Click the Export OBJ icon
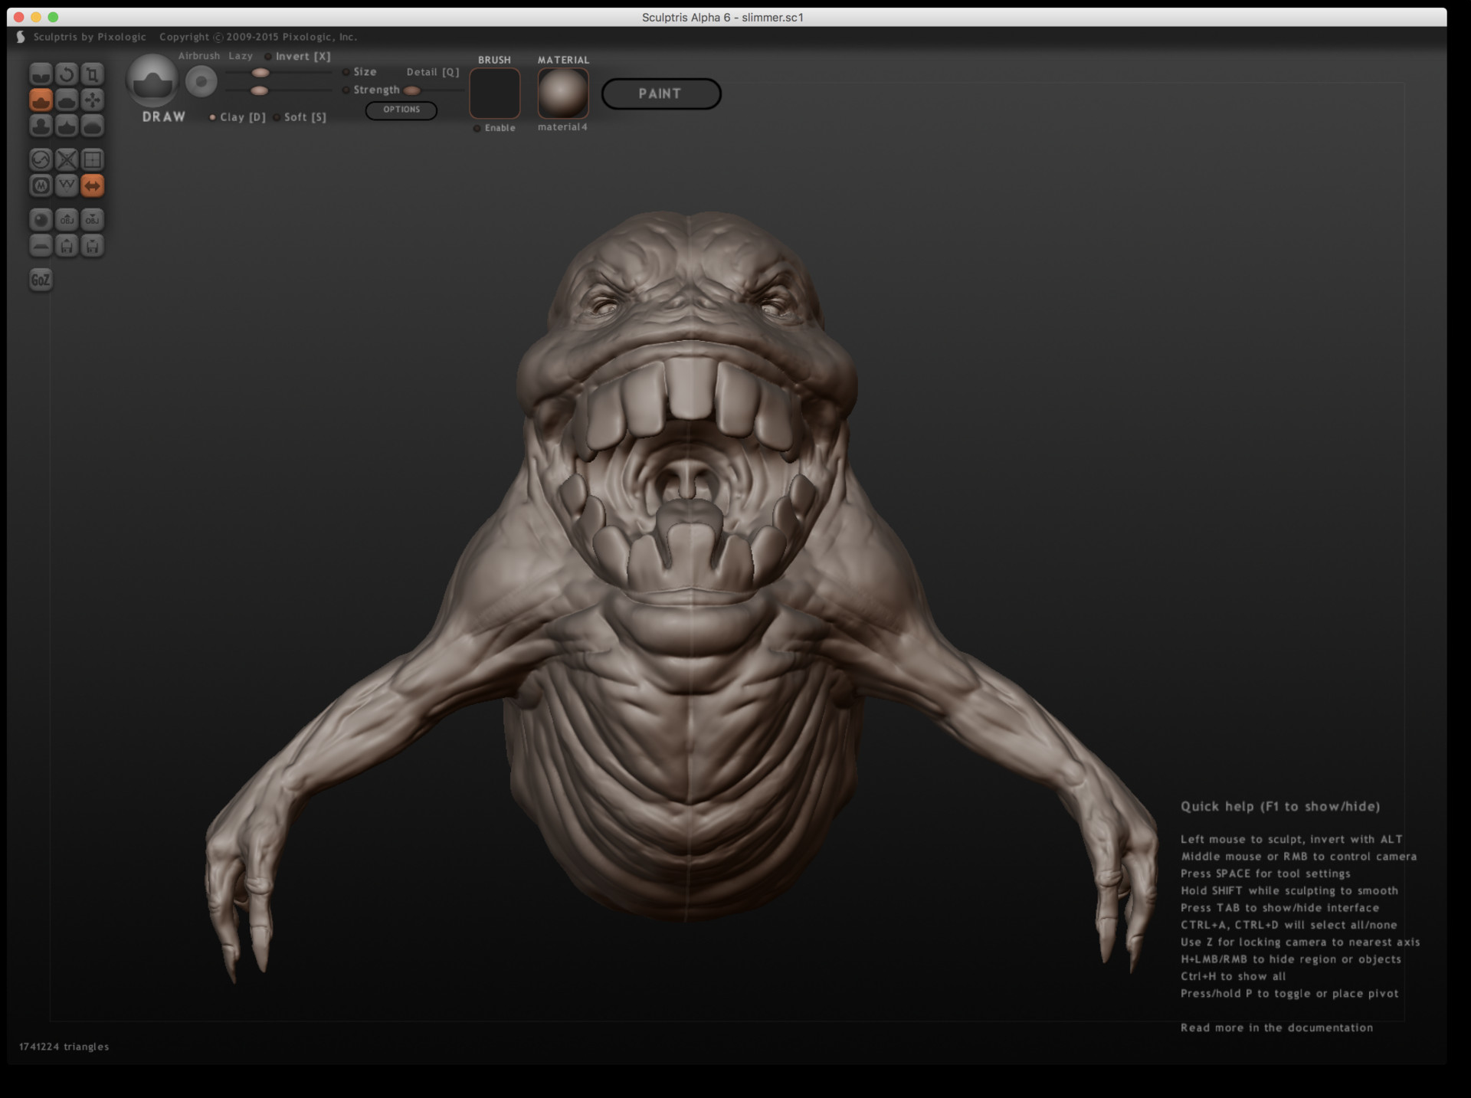The image size is (1471, 1098). click(x=93, y=220)
